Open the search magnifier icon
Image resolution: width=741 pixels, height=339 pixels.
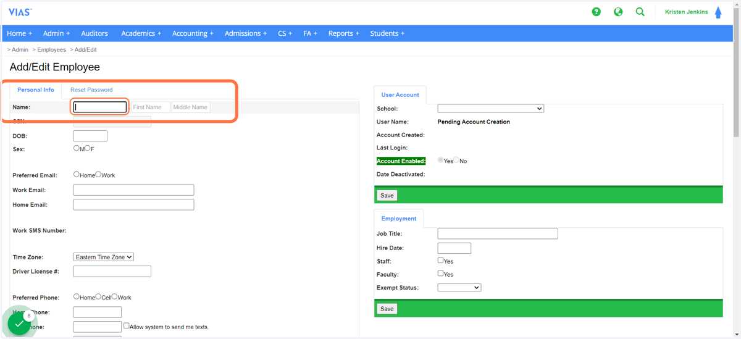point(640,12)
